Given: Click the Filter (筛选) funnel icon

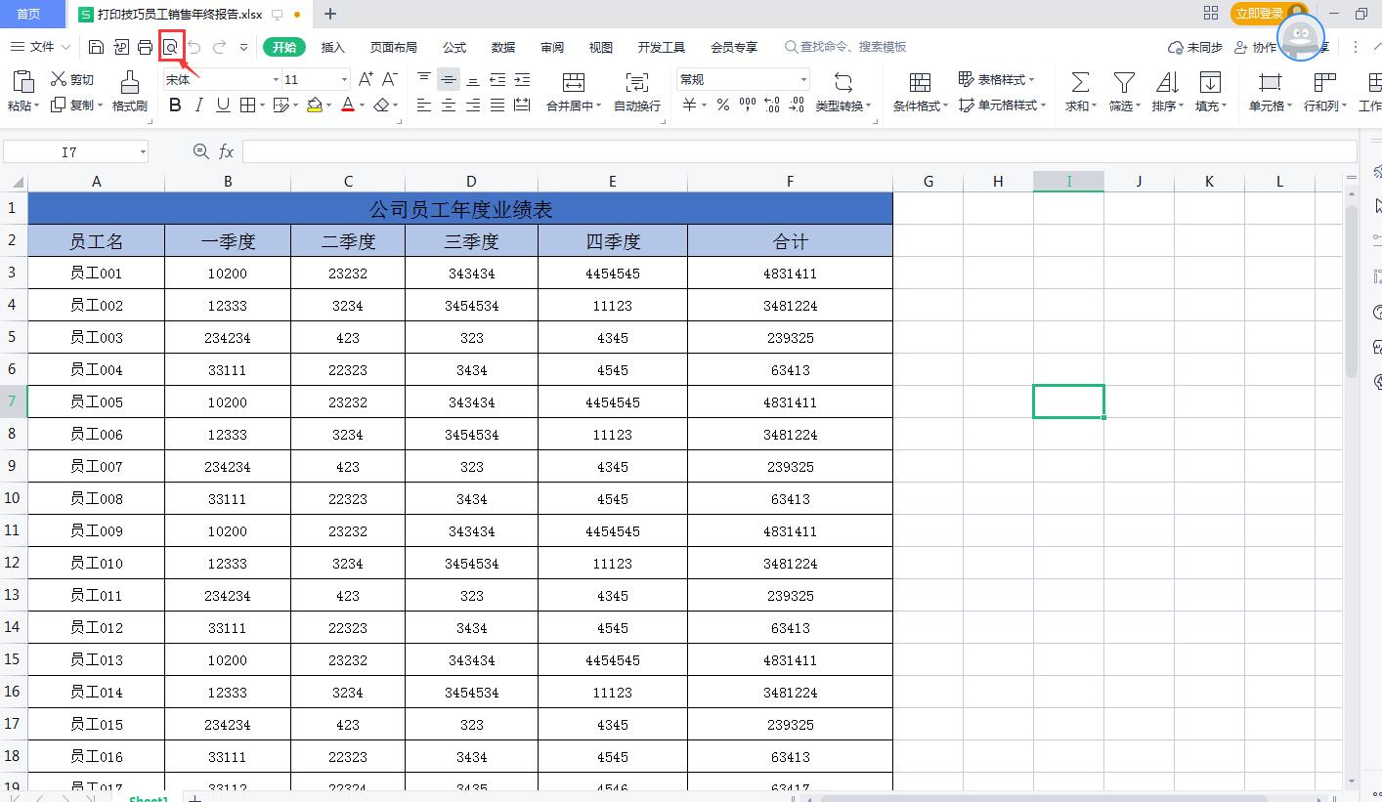Looking at the screenshot, I should click(1124, 82).
